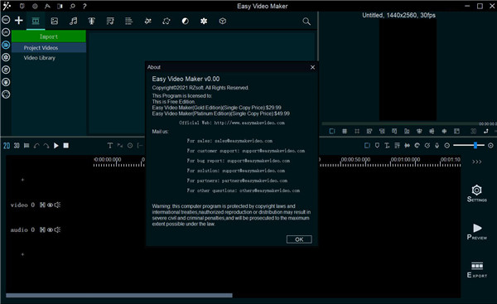497x304 pixels.
Task: Open the question mark help menu
Action: [84, 6]
